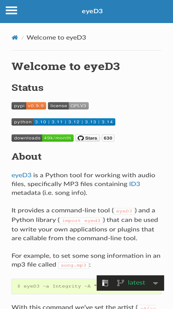Click the Status section heading
The height and width of the screenshot is (309, 173).
click(x=28, y=88)
